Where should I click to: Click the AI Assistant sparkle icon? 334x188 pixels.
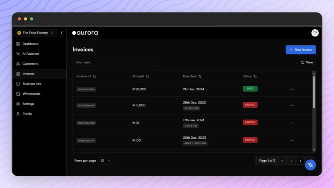(x=18, y=54)
